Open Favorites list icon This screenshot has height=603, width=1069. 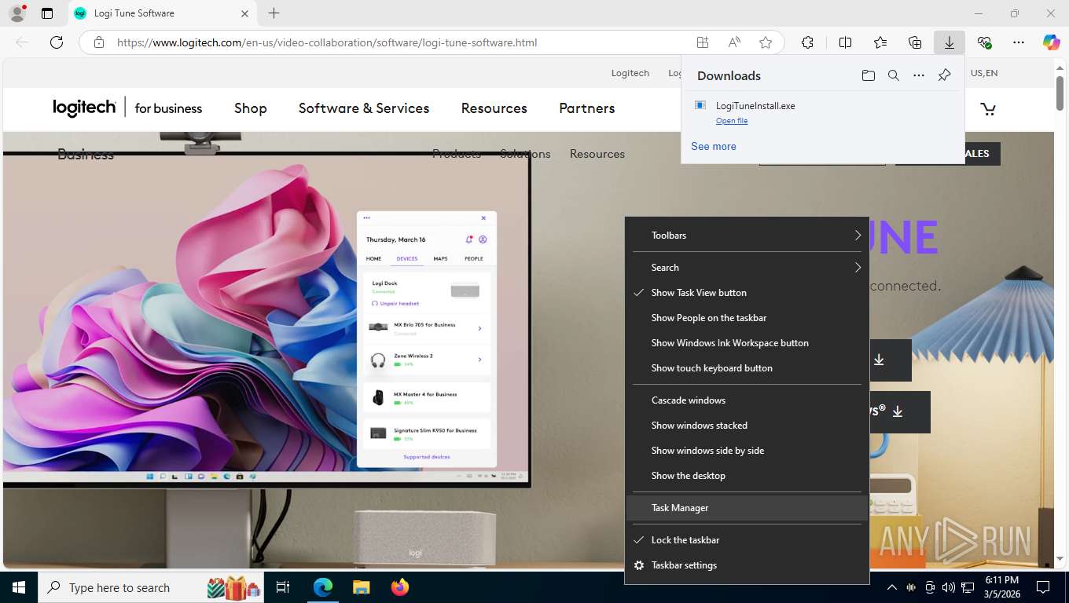pos(880,42)
